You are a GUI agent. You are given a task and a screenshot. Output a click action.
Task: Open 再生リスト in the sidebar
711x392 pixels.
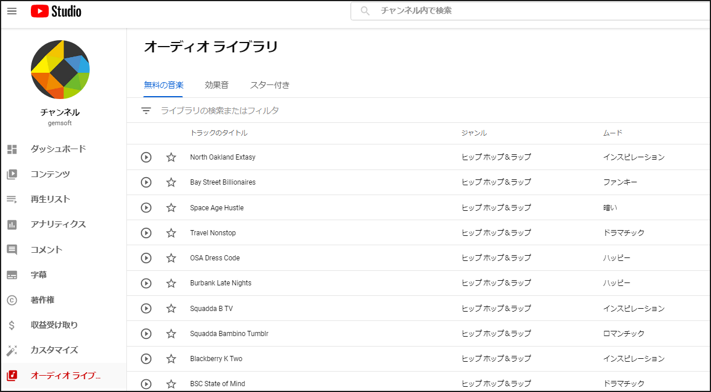point(50,199)
